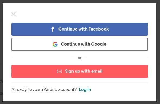Click the multicolor Google "G" logo
160x104 pixels.
point(55,44)
